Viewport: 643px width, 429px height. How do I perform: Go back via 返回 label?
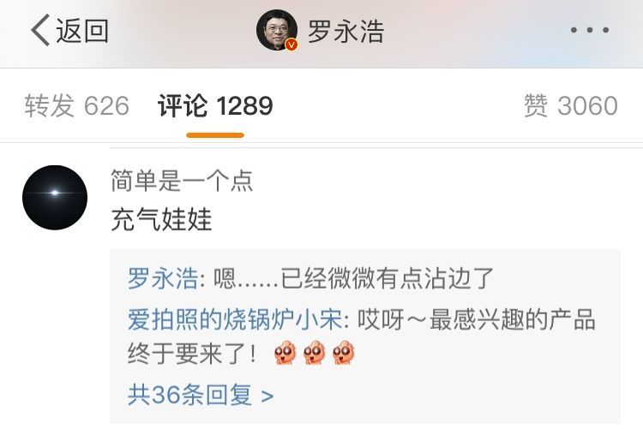[82, 31]
